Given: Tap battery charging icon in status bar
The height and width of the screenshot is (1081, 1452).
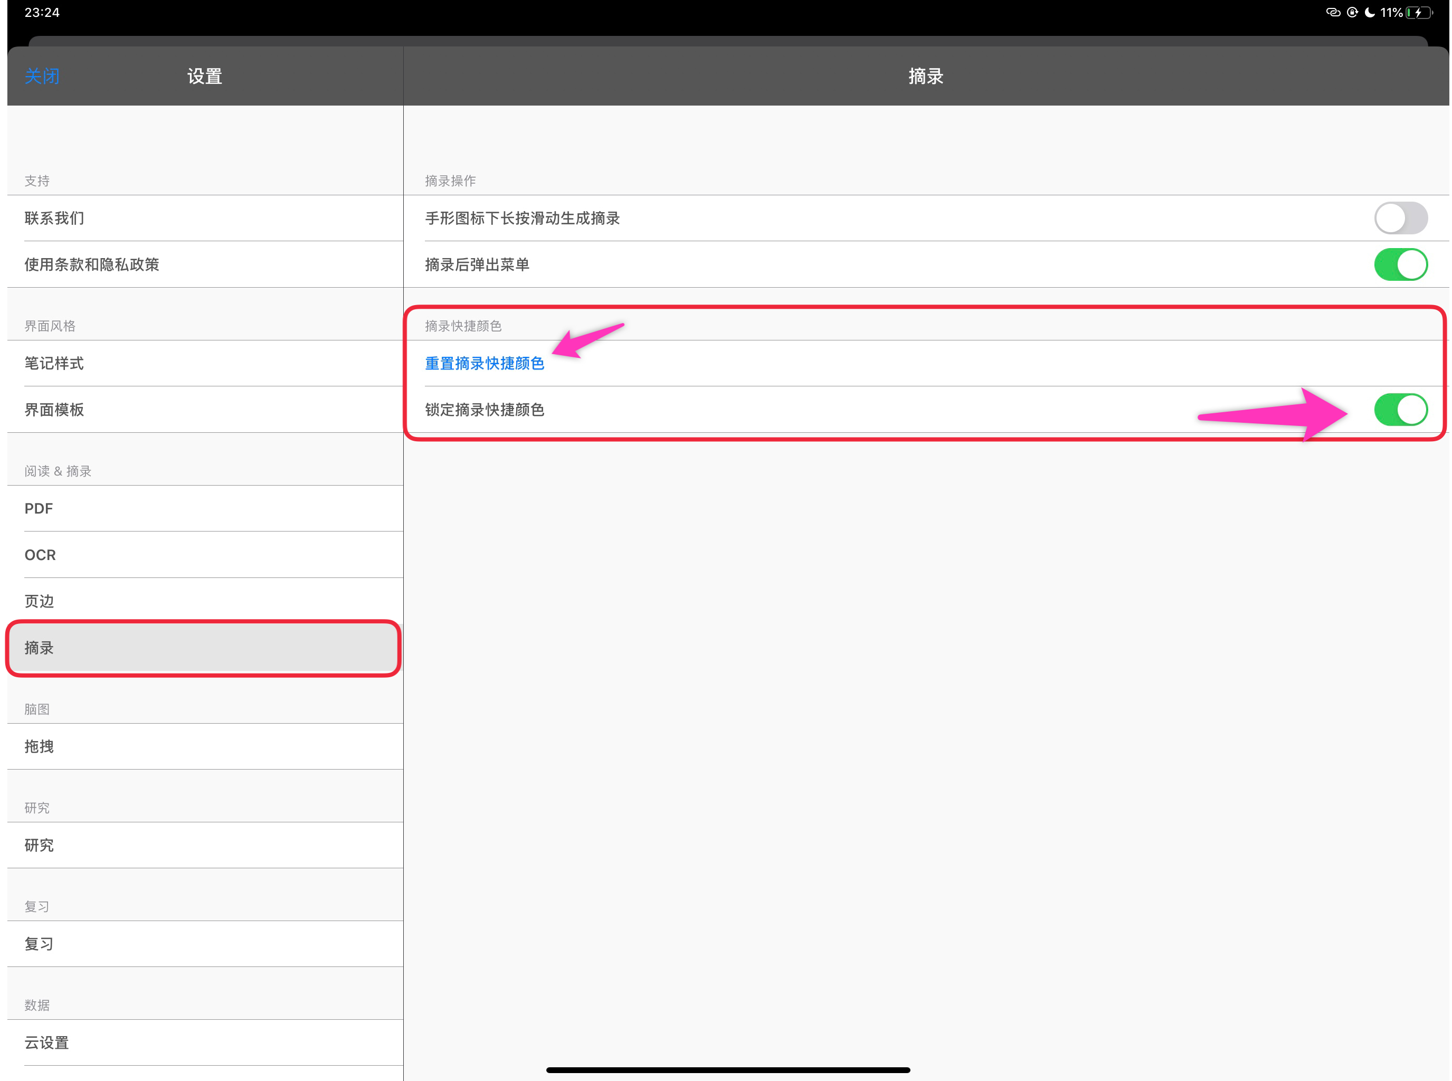Looking at the screenshot, I should point(1419,13).
